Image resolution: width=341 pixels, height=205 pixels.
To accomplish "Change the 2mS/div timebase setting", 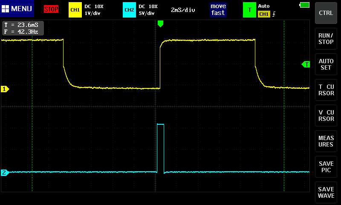I will click(183, 9).
